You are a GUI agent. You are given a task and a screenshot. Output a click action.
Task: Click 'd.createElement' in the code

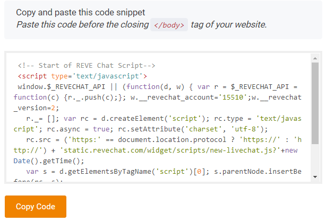click(x=133, y=119)
